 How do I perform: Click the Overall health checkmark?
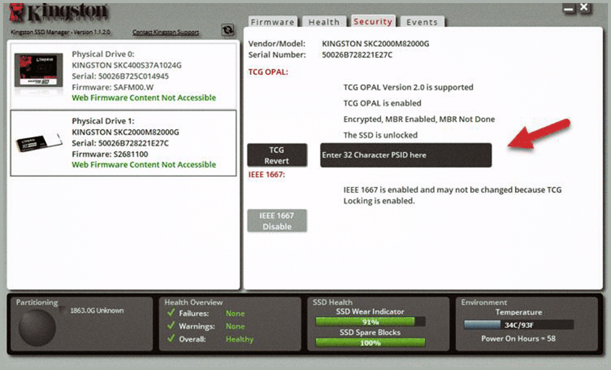click(170, 339)
